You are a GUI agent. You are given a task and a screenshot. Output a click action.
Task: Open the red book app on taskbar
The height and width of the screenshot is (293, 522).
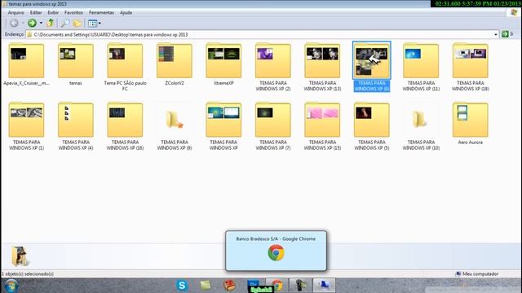229,286
